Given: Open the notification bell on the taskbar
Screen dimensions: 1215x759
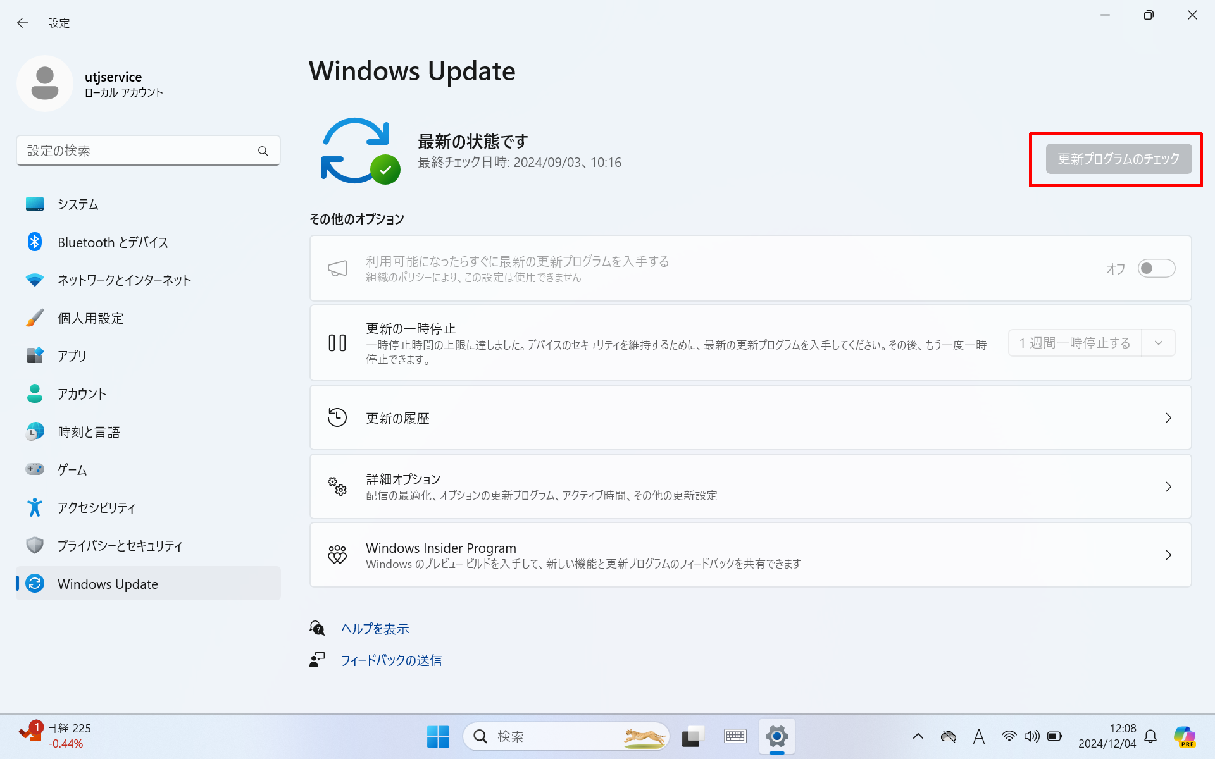Looking at the screenshot, I should (1151, 736).
